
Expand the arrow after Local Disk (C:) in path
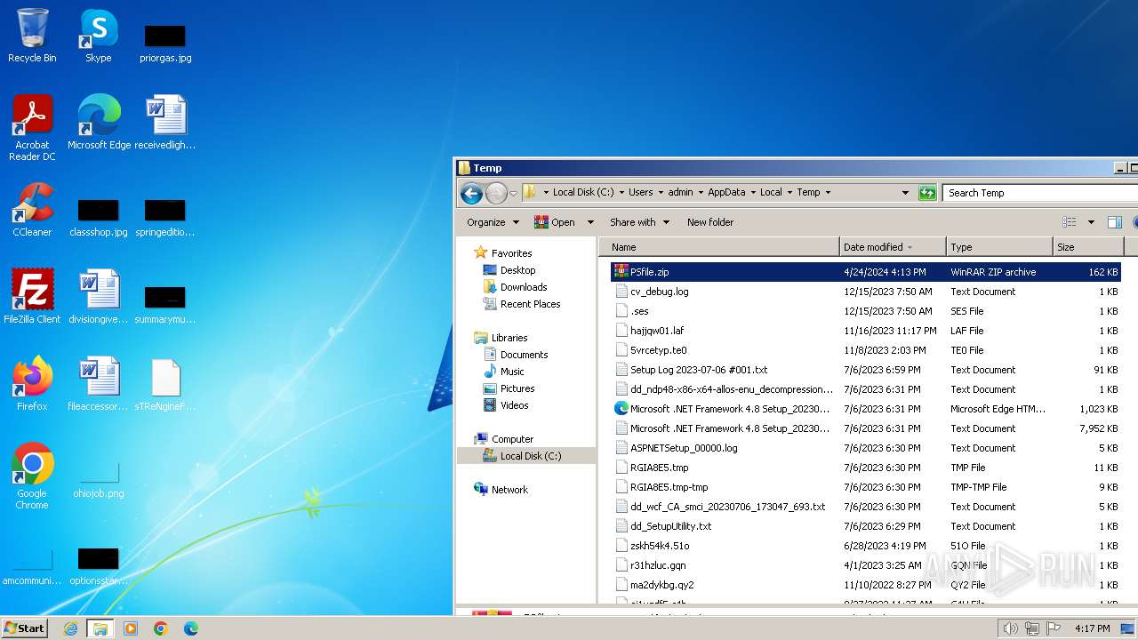point(621,192)
